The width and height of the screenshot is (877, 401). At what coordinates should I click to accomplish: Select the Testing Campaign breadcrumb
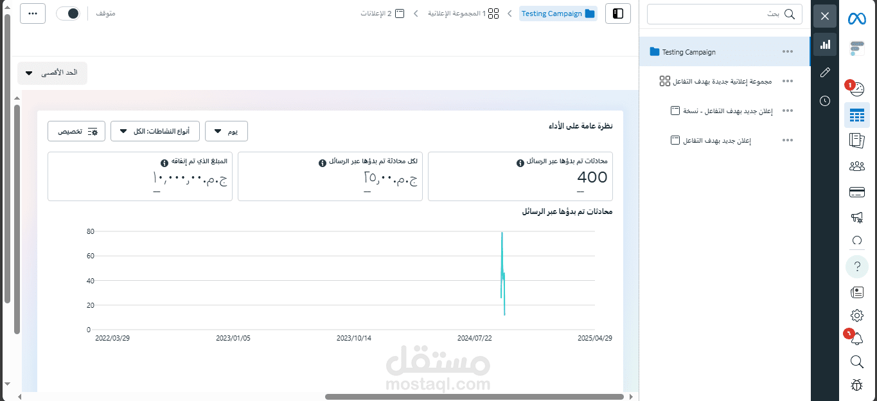558,13
